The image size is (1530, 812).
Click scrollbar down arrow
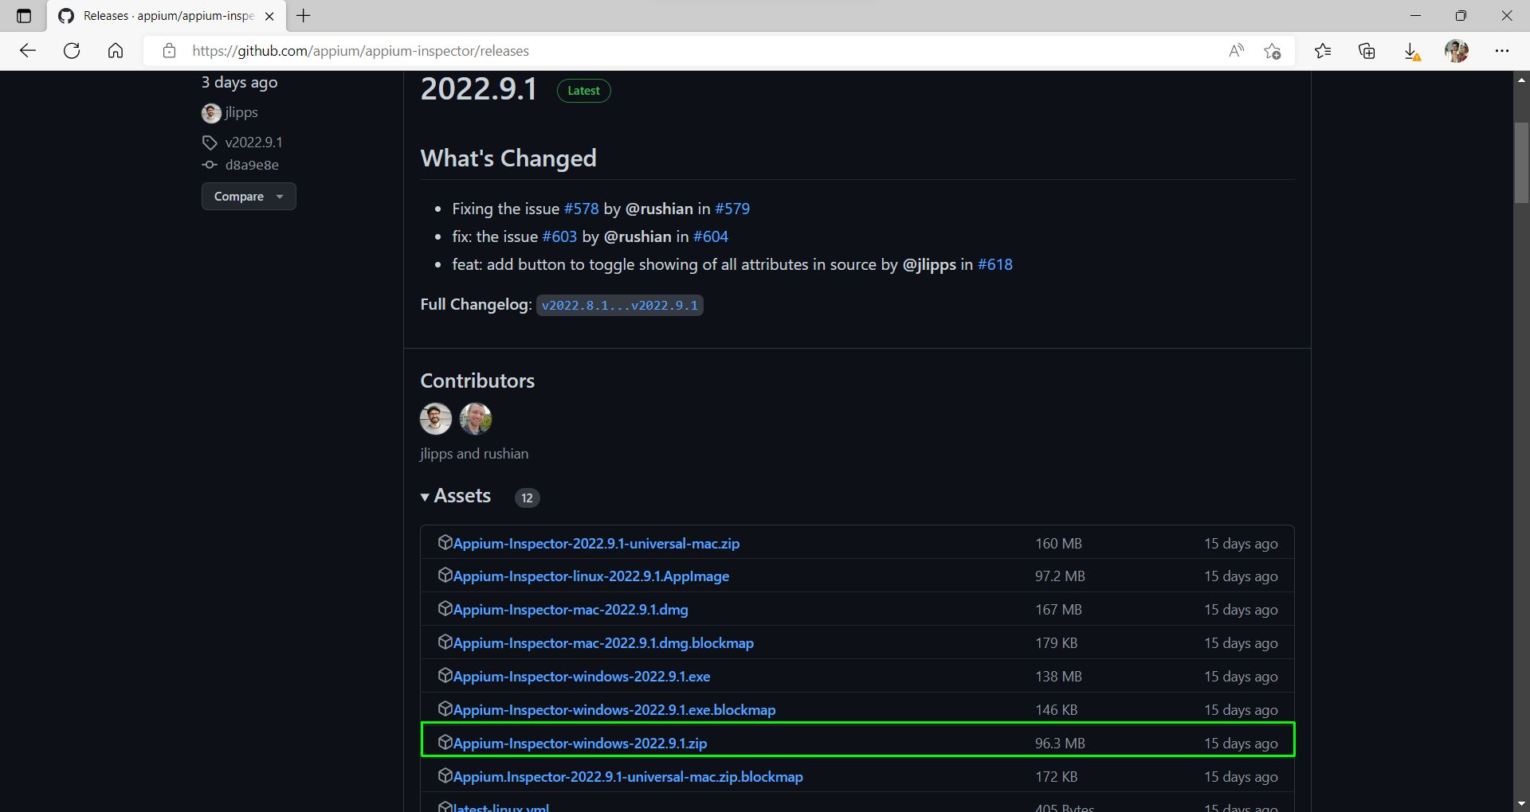tap(1521, 804)
